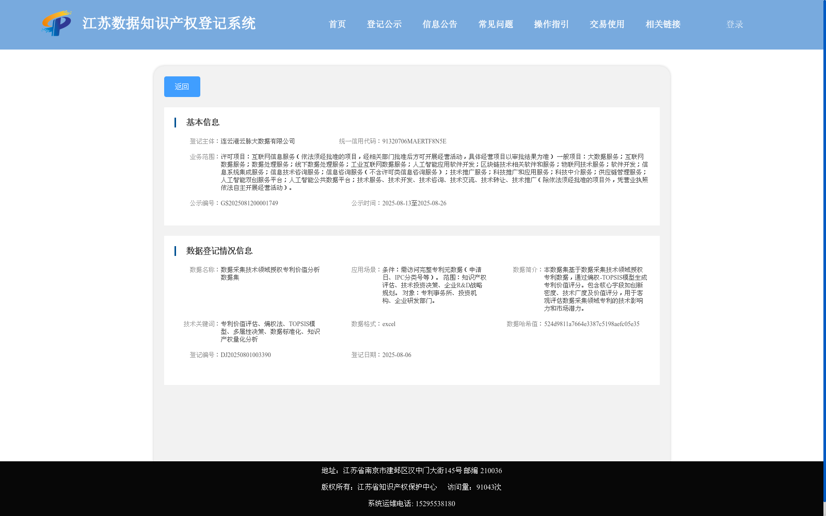
Task: Click the 登录 login link
Action: point(735,24)
